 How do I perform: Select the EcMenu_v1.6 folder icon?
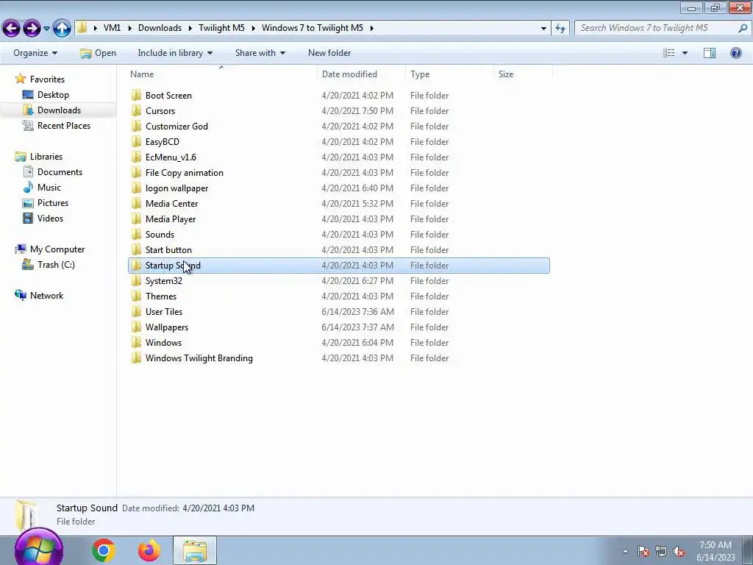click(x=136, y=157)
